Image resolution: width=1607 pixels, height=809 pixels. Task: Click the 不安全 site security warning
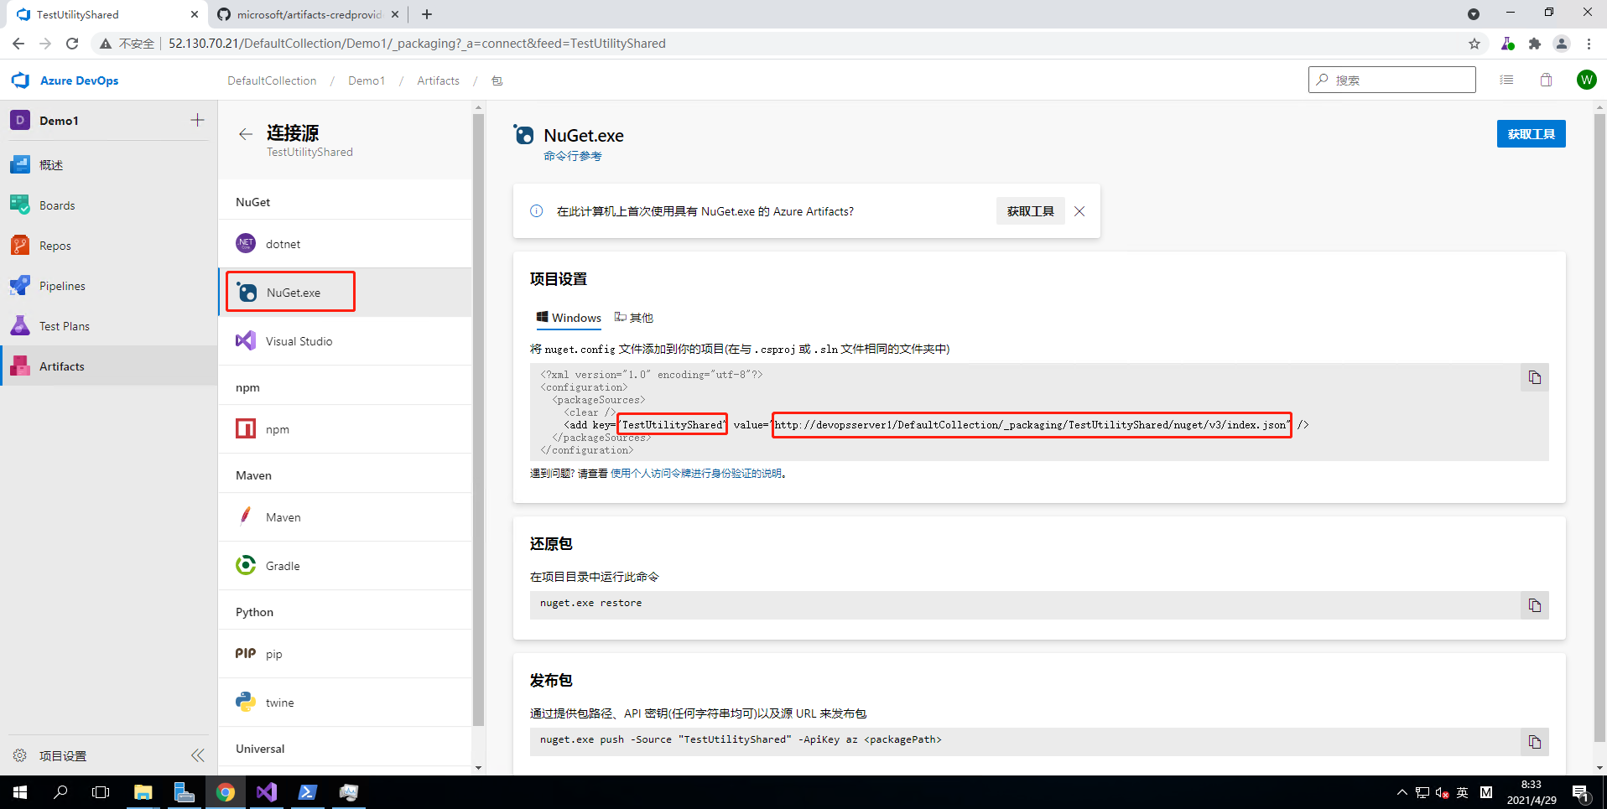coord(127,44)
